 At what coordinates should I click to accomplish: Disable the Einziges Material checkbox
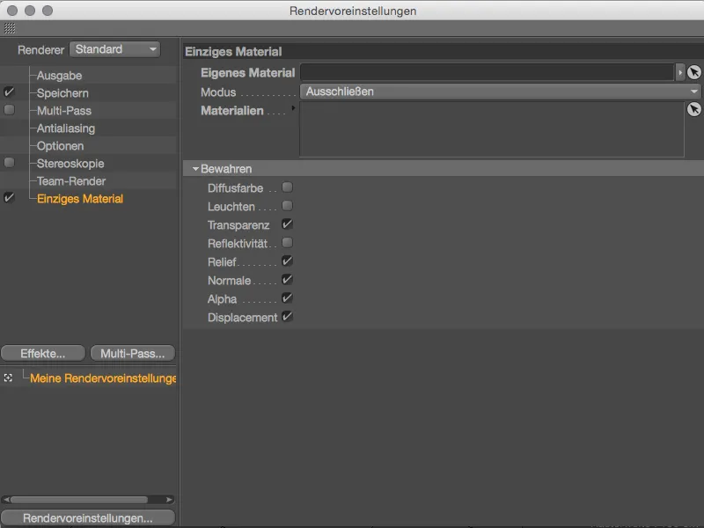(9, 197)
